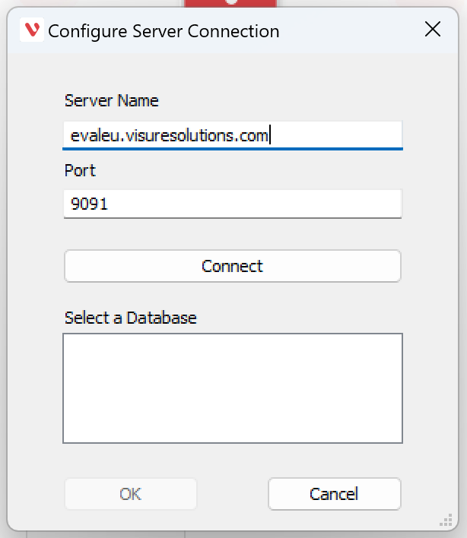Click the Visure logo icon in title bar
Screen dimensions: 467x538
tap(32, 30)
